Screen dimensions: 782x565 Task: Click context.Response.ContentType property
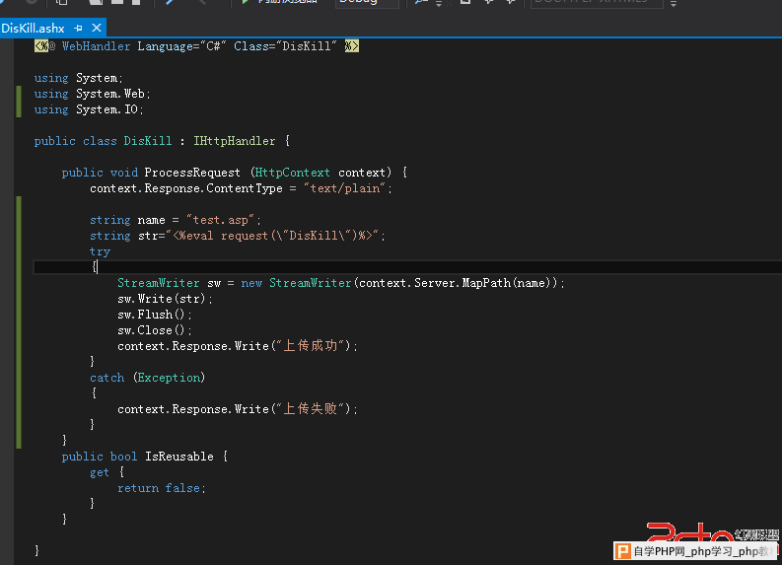(x=186, y=188)
